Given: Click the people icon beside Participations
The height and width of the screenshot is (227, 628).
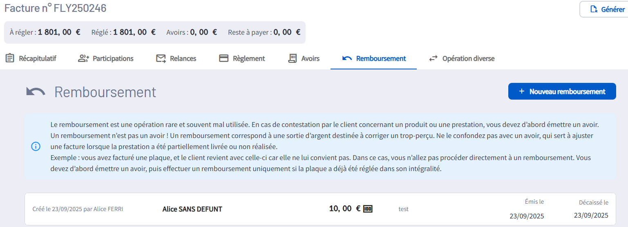Looking at the screenshot, I should click(83, 58).
